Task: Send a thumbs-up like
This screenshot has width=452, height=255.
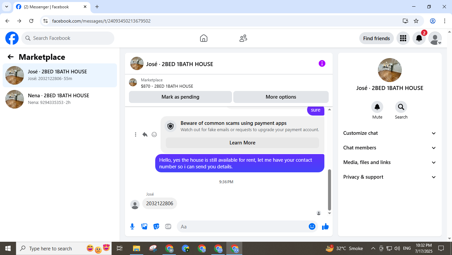Action: click(x=325, y=226)
